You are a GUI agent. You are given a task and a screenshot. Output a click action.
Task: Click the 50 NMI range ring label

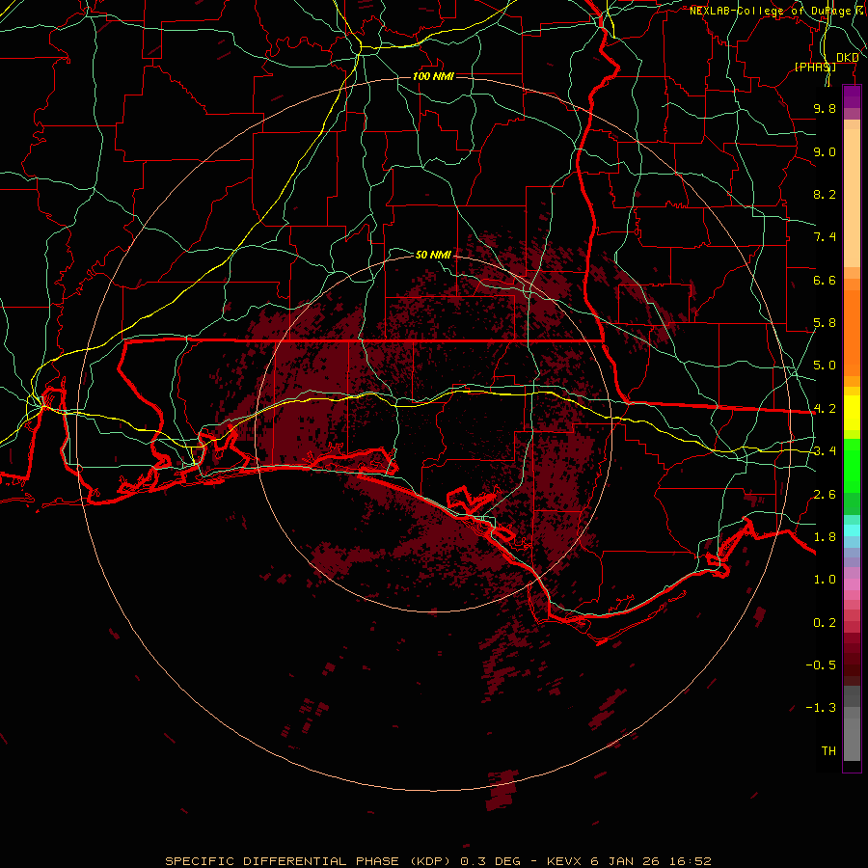(x=433, y=255)
